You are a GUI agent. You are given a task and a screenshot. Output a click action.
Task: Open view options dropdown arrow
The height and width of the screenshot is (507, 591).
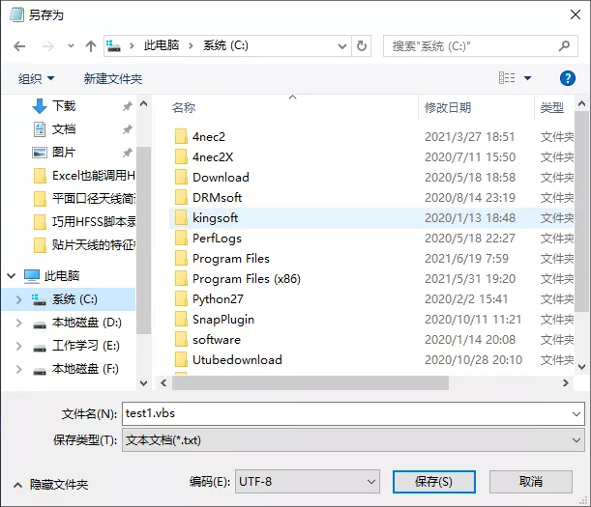(x=528, y=78)
